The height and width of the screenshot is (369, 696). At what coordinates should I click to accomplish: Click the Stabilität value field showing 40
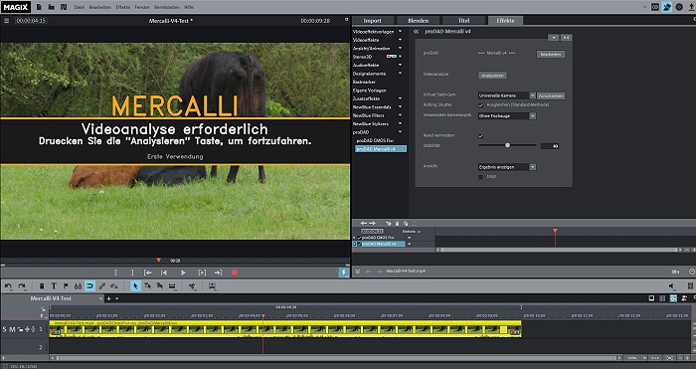pyautogui.click(x=550, y=146)
